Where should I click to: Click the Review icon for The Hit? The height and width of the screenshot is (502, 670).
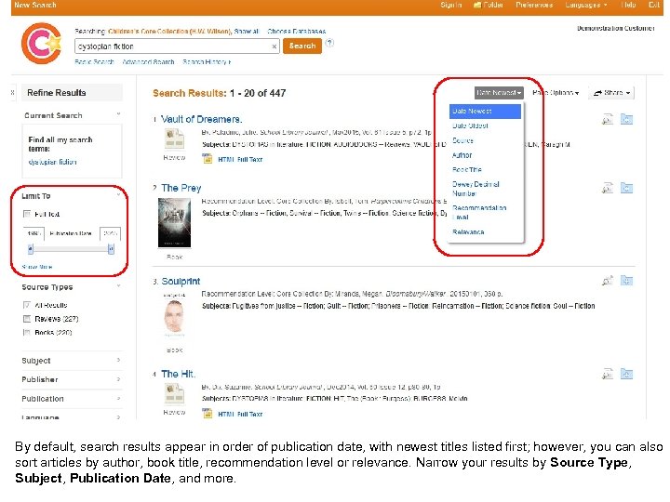(x=174, y=393)
